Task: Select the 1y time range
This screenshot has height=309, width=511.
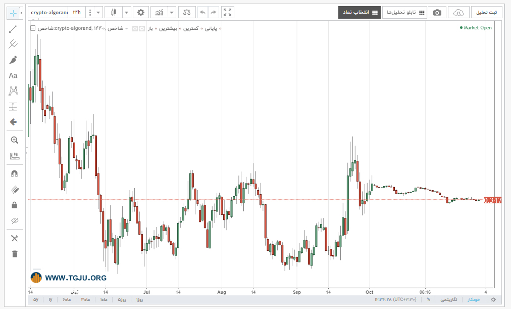Action: (x=50, y=299)
